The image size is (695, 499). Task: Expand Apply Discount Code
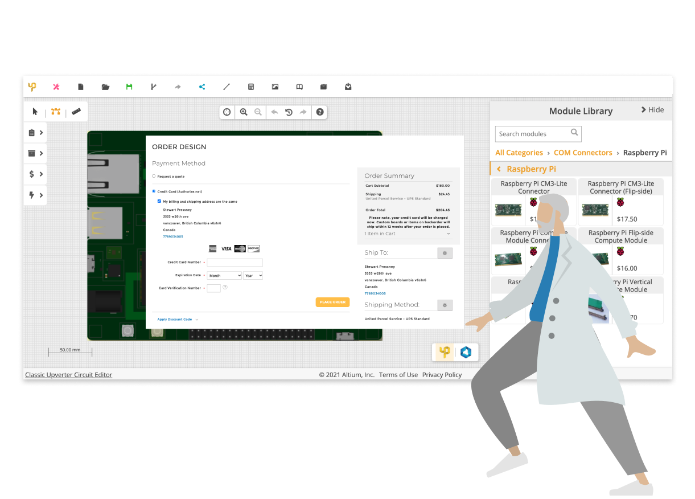click(178, 320)
